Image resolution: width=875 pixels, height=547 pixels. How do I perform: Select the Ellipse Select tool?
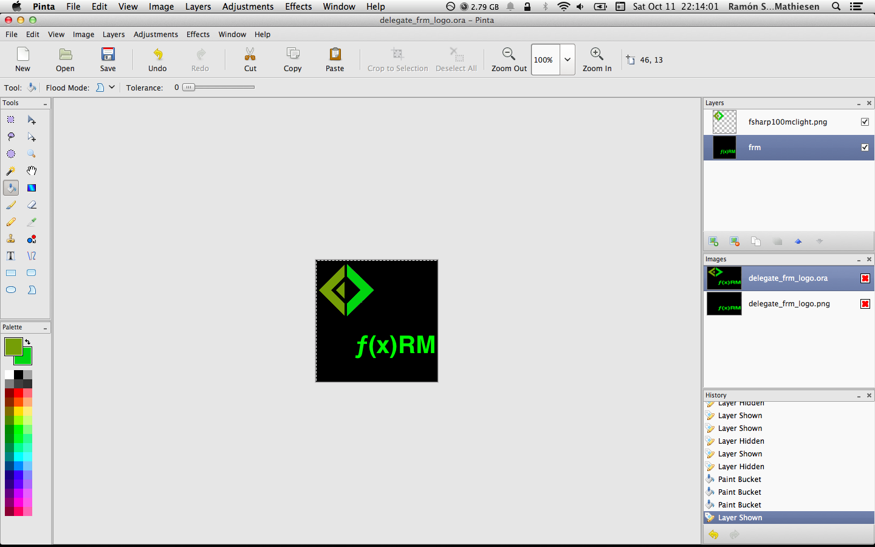(x=11, y=154)
